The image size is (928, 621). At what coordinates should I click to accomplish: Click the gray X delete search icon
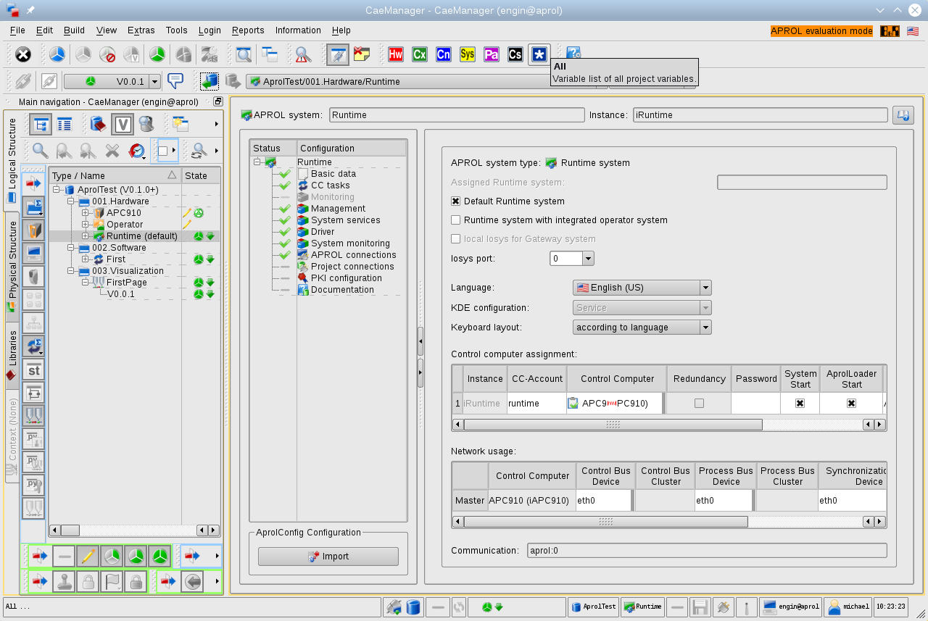coord(112,151)
